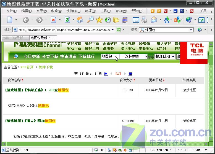The image size is (215, 154).
Task: Open History with the clock icon
Action: coord(108,20)
